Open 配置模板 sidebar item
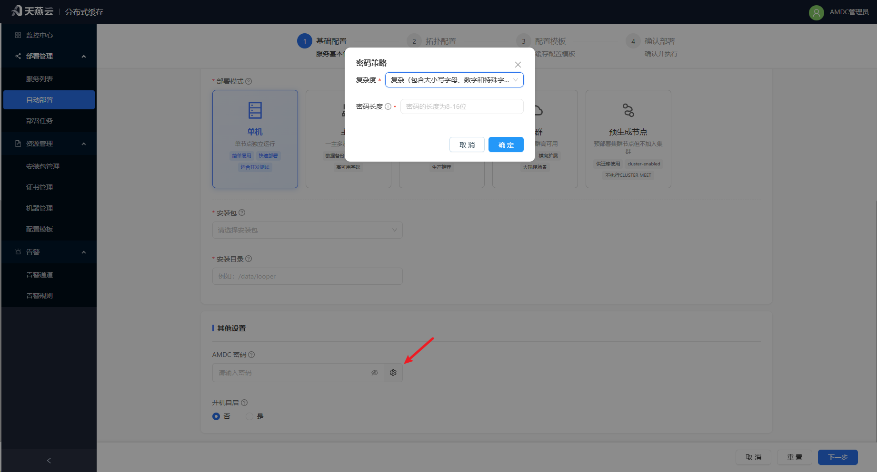This screenshot has width=877, height=472. (x=49, y=229)
